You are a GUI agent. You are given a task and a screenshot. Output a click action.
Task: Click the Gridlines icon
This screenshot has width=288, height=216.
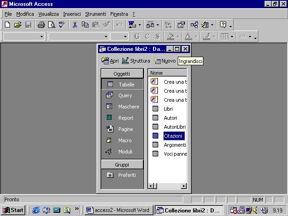coord(225,36)
